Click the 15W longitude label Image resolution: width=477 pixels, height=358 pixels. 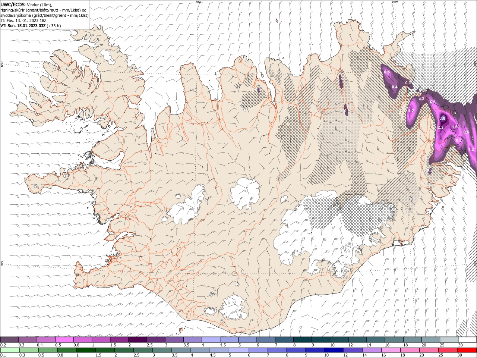click(x=395, y=2)
